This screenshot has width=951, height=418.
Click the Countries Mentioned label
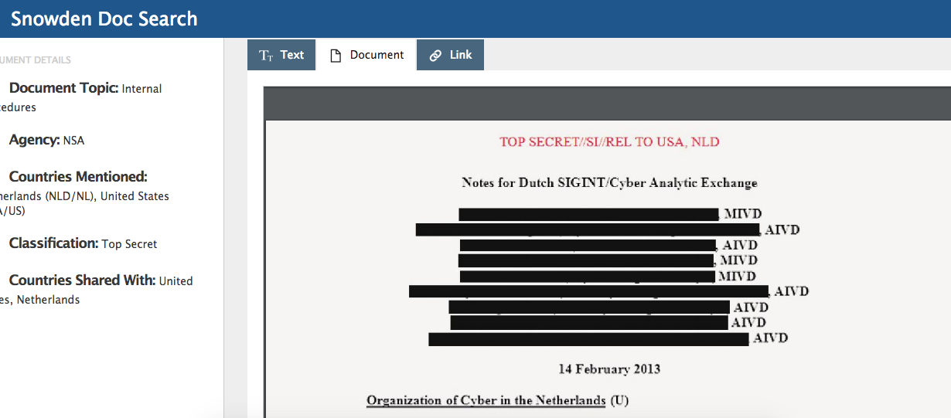pyautogui.click(x=78, y=177)
